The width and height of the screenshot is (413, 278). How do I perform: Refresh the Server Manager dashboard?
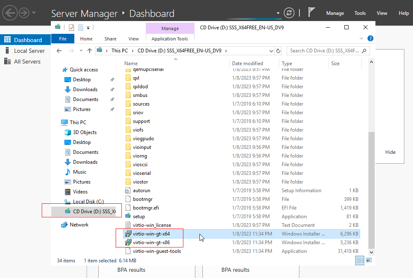pyautogui.click(x=289, y=13)
